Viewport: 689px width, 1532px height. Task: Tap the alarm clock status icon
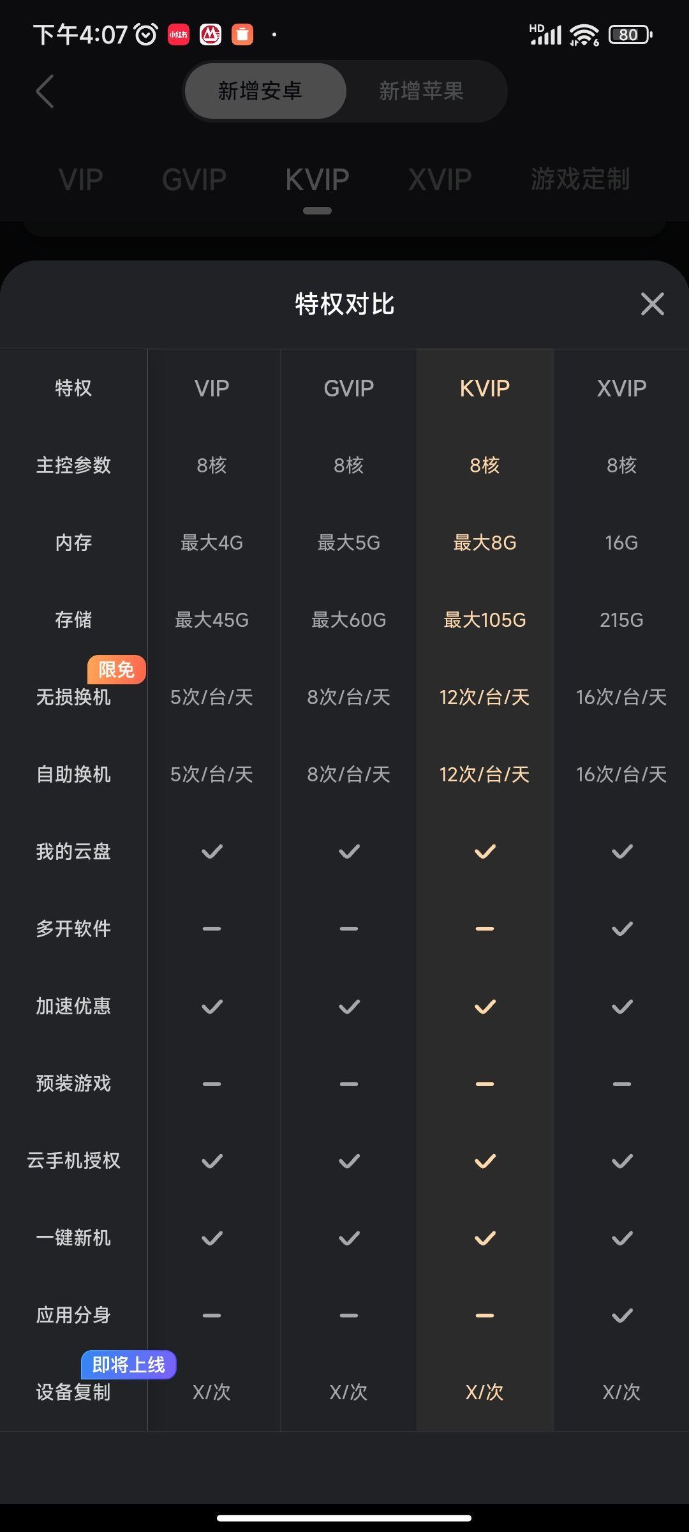(x=146, y=34)
